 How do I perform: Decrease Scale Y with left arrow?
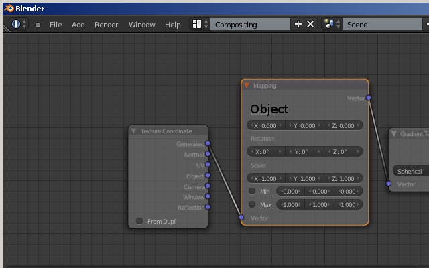(x=290, y=178)
